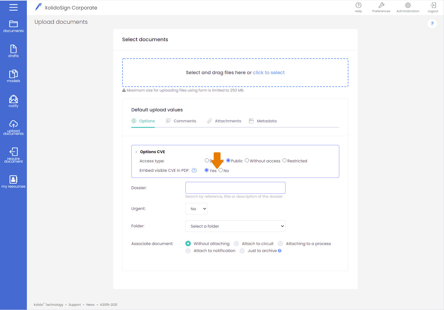The image size is (444, 310).
Task: Click the Comments tab speech icon
Action: click(168, 121)
